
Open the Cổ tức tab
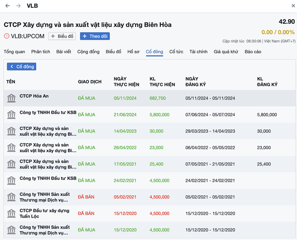tap(176, 51)
